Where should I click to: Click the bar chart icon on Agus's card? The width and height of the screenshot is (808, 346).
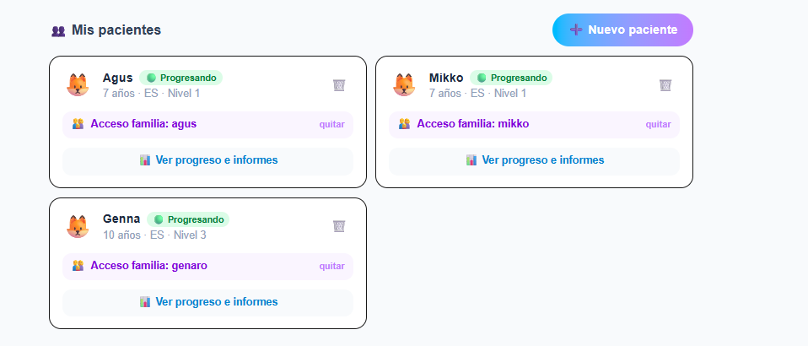point(145,159)
